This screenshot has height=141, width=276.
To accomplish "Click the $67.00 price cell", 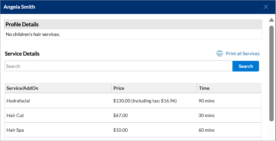I will 121,115.
